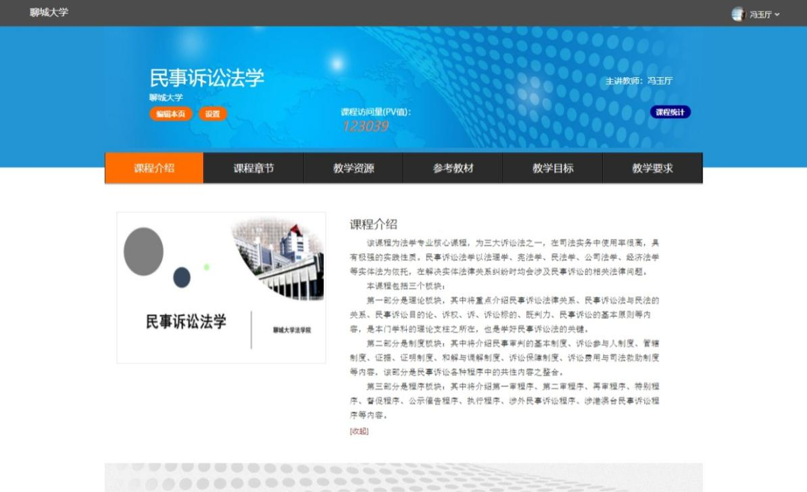Click the PV count 123039

click(365, 126)
